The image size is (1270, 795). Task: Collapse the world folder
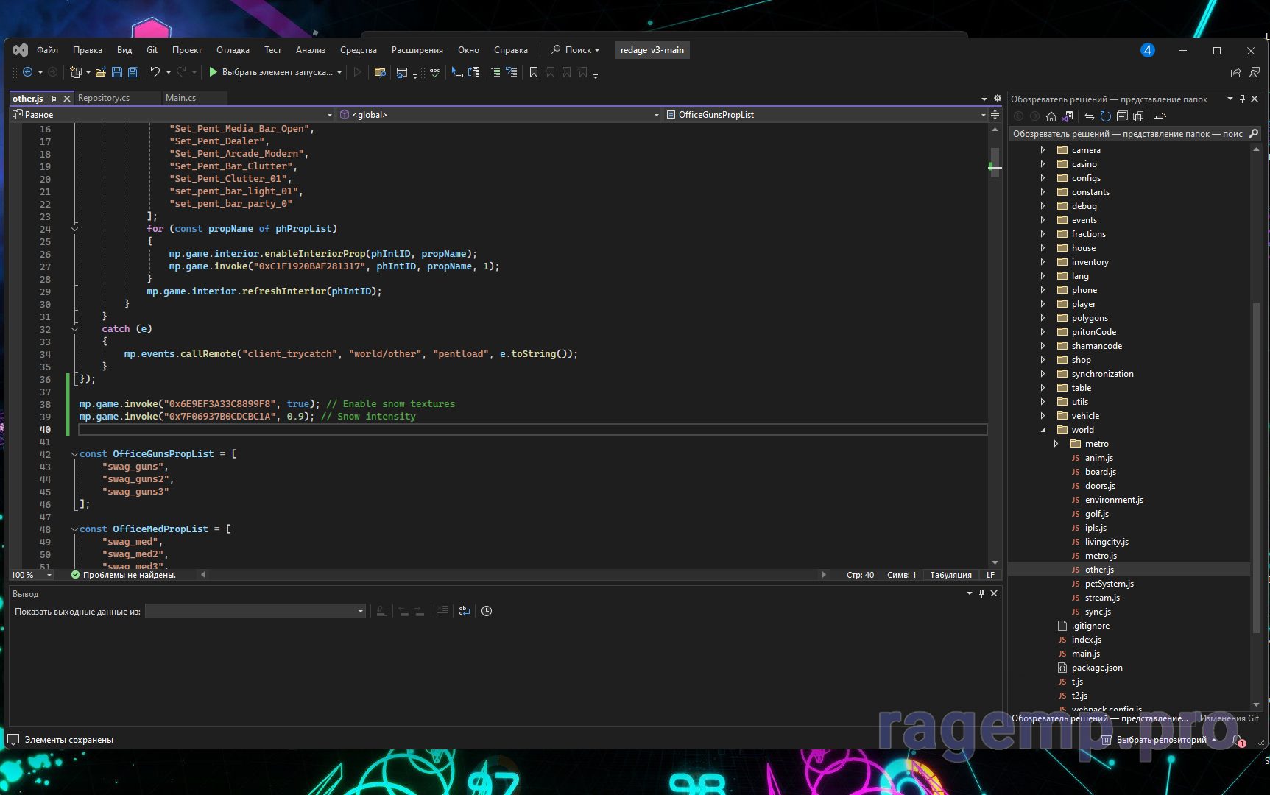[x=1043, y=430]
